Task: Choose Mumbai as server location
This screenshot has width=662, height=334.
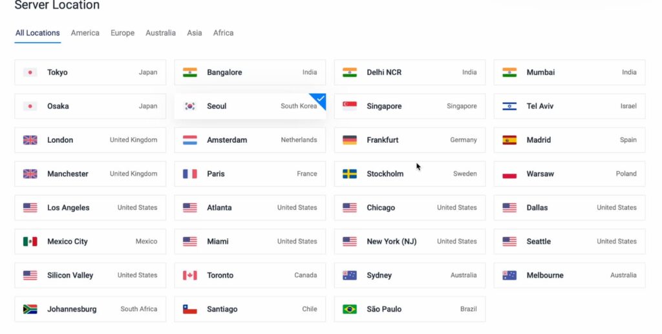Action: pos(569,72)
